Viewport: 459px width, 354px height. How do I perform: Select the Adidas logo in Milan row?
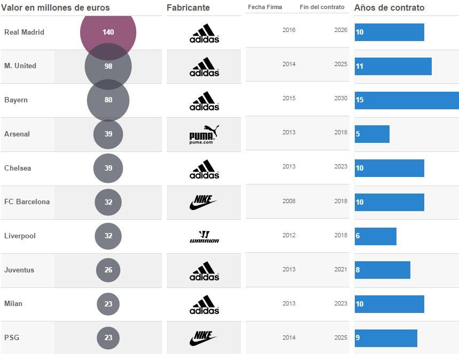coord(204,304)
